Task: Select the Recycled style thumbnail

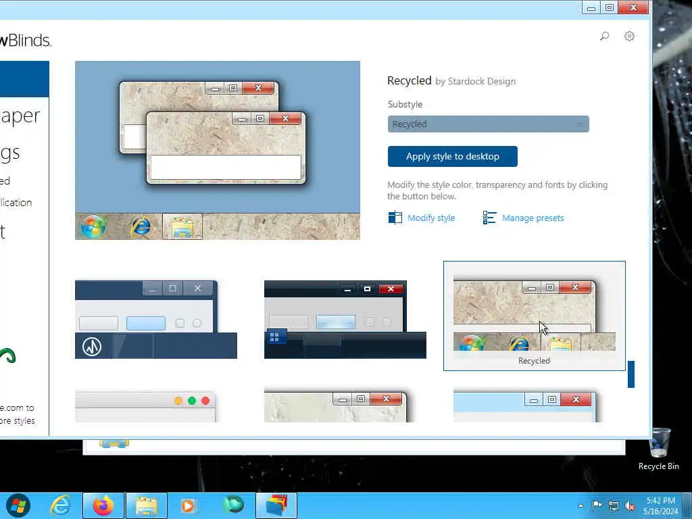Action: click(x=534, y=316)
